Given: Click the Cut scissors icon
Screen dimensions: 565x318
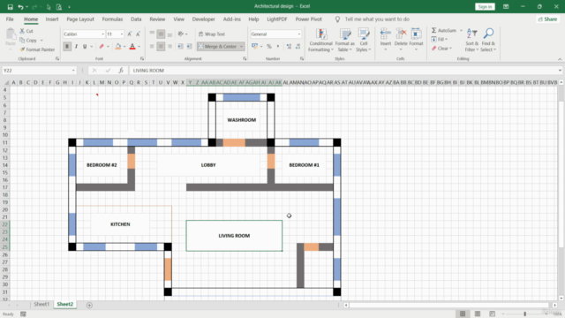Looking at the screenshot, I should [22, 31].
